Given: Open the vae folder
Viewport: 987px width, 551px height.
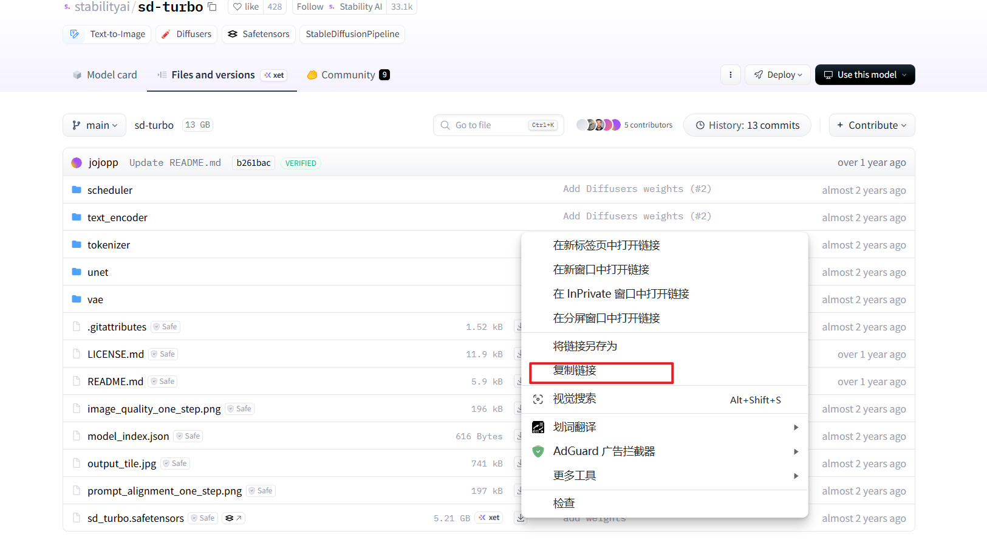Looking at the screenshot, I should point(95,299).
